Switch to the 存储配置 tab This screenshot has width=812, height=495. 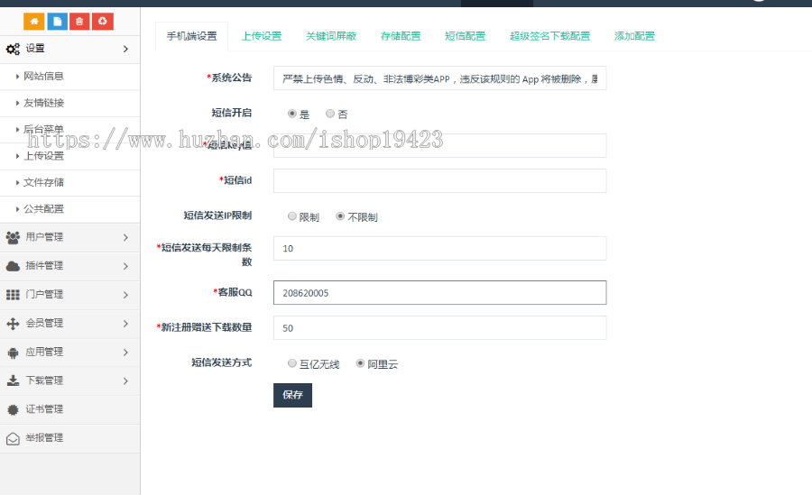(x=401, y=36)
